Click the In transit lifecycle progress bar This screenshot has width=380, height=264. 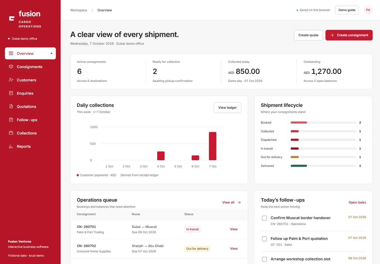click(323, 149)
